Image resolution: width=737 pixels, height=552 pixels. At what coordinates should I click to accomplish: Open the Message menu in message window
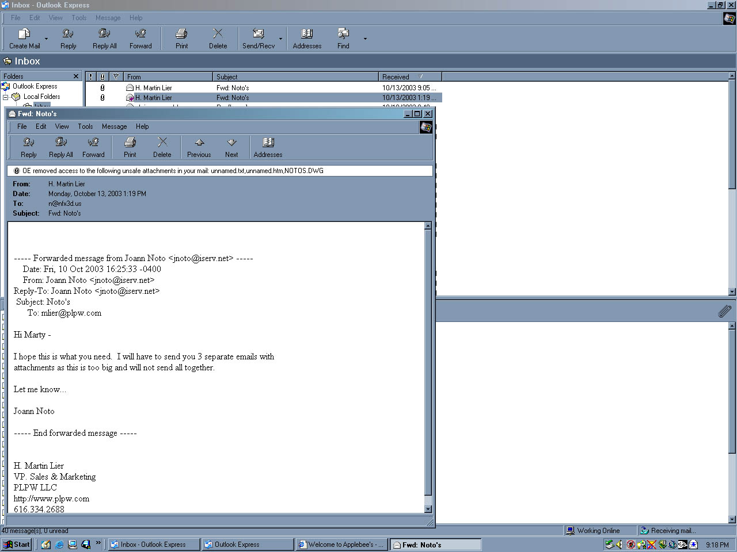(x=114, y=126)
